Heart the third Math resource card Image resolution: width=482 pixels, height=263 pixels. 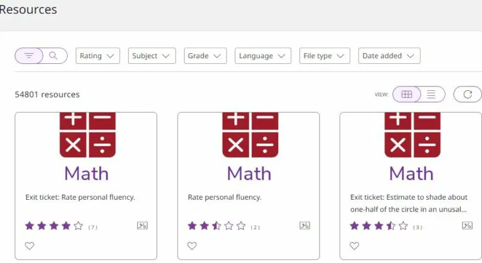pyautogui.click(x=355, y=245)
